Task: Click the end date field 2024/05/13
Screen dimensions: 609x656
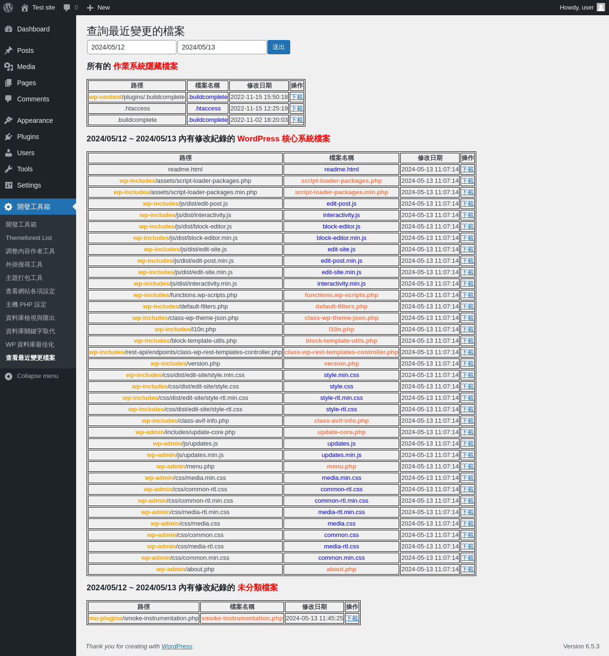Action: click(x=222, y=47)
